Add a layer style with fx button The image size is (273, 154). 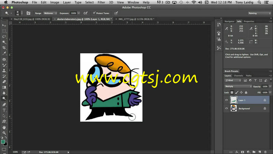tap(236, 152)
